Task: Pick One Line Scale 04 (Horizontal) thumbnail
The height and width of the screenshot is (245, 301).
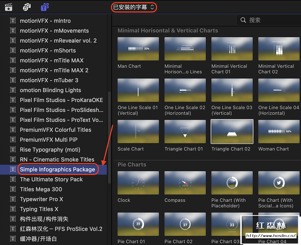Action: [x=279, y=90]
